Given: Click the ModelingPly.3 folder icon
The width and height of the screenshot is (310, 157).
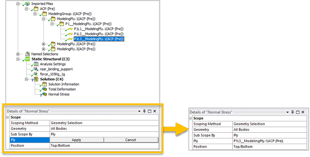Looking at the screenshot, I should (x=53, y=49).
